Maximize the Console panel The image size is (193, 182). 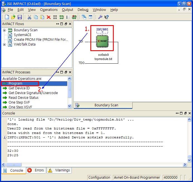pyautogui.click(x=181, y=113)
